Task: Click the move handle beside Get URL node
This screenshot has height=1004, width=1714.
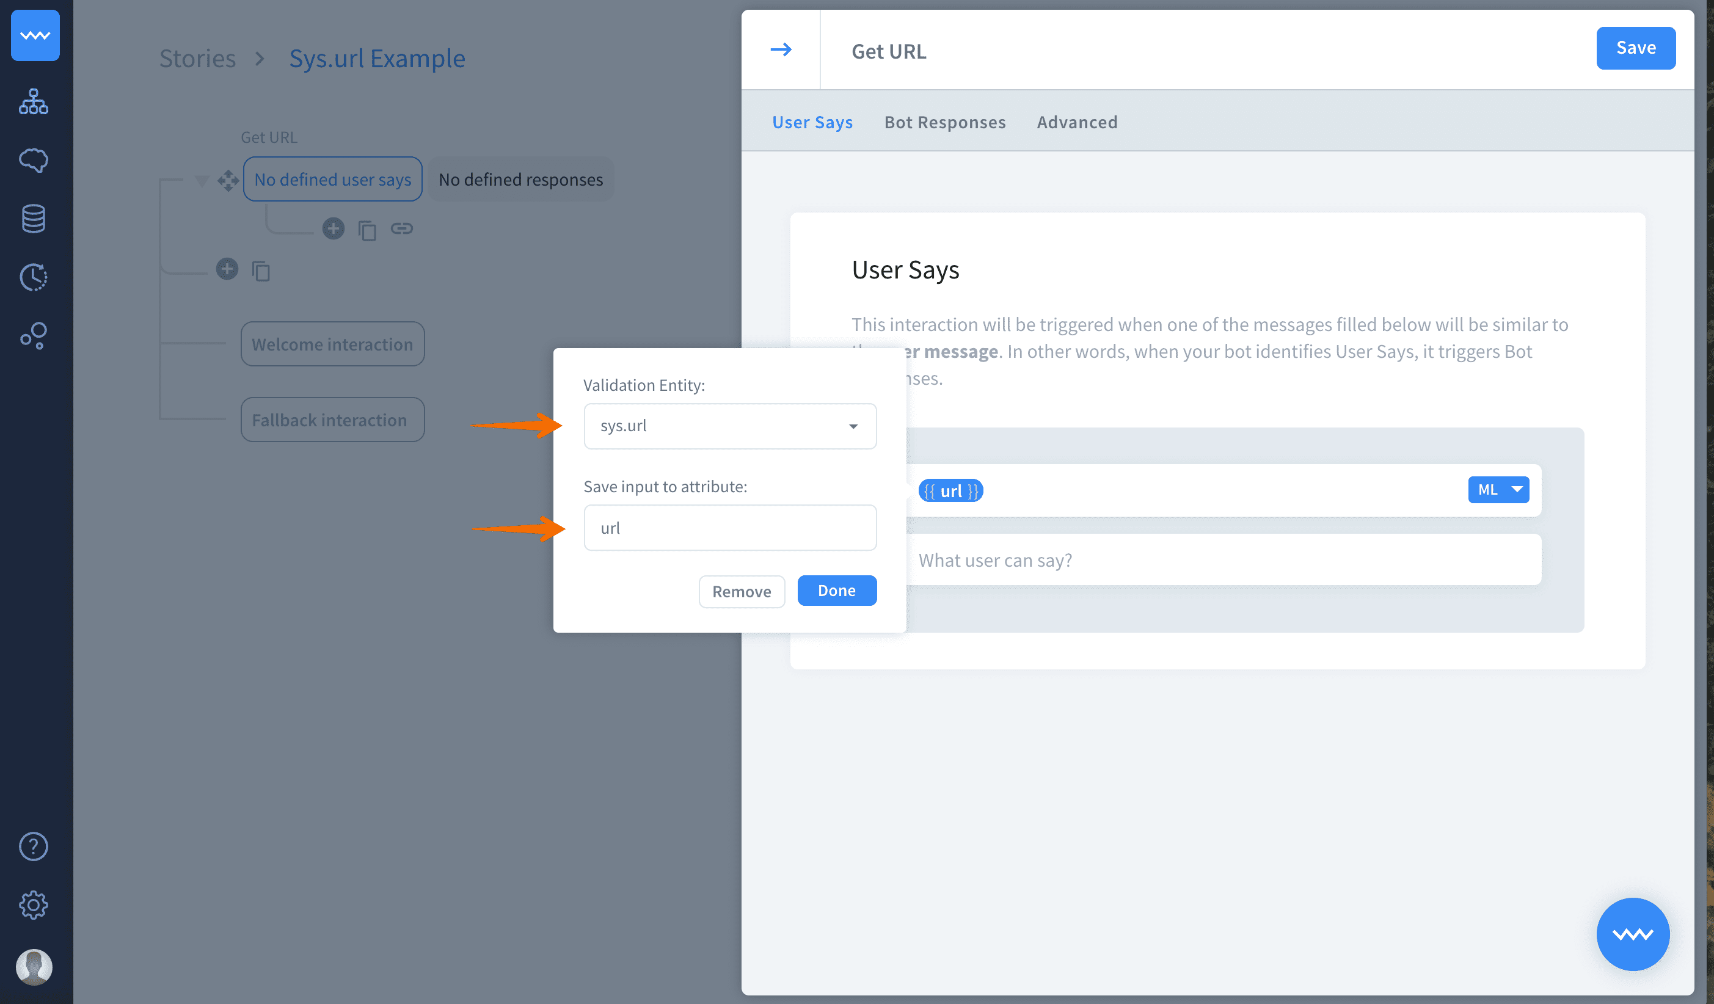Action: (228, 180)
